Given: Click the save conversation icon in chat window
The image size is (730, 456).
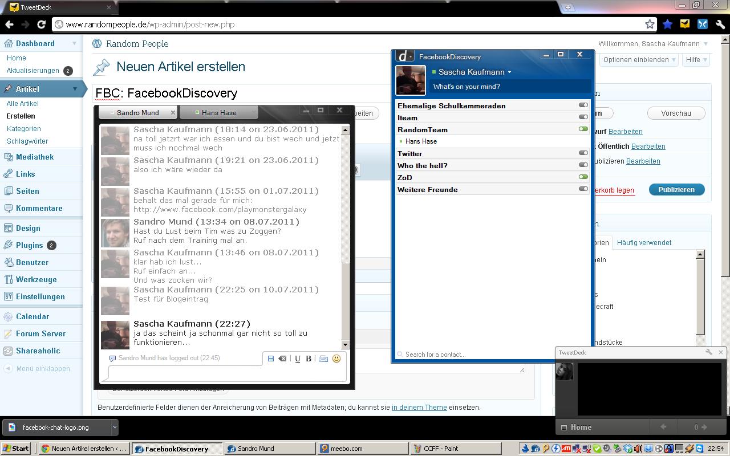Looking at the screenshot, I should coord(271,359).
